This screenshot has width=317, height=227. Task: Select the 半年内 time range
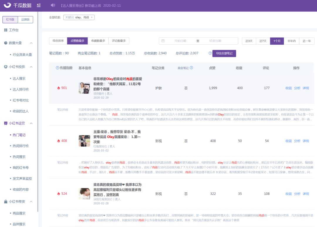(x=291, y=41)
